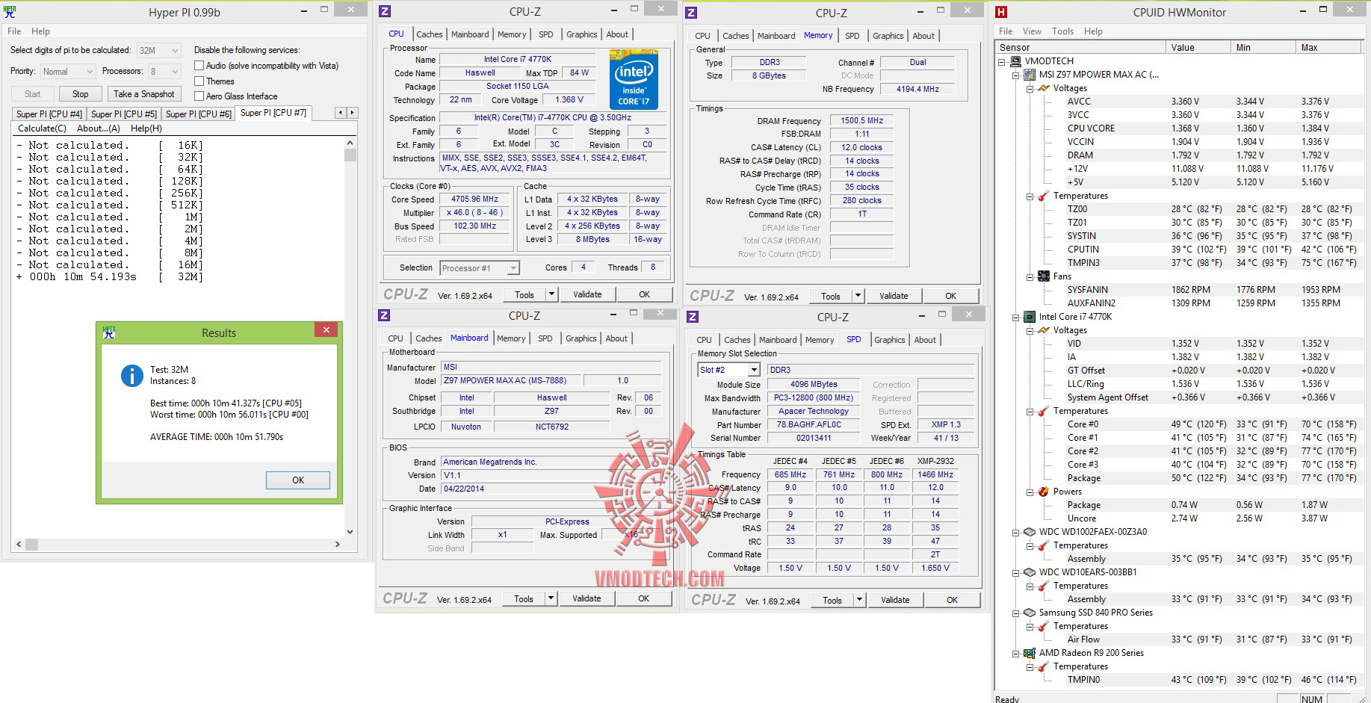This screenshot has width=1371, height=703.
Task: Click the Super PI vertical scrollbar thumb
Action: coord(350,155)
